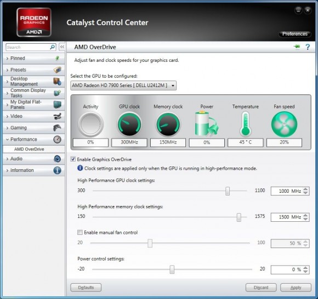Click the Common Display Tasks icon
Image resolution: width=318 pixels, height=299 pixels.
[x=58, y=93]
